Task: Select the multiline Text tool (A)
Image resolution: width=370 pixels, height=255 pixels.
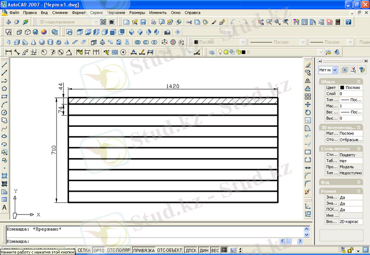Action: tap(4, 208)
